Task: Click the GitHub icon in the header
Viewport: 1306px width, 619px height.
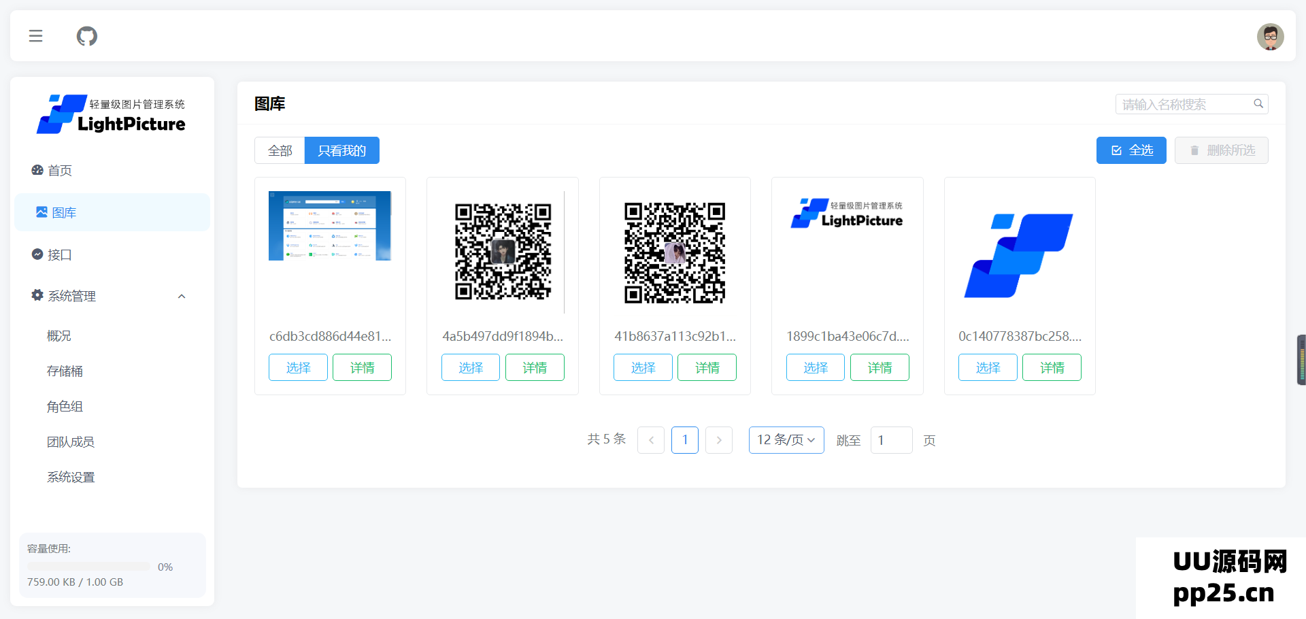Action: click(x=86, y=36)
